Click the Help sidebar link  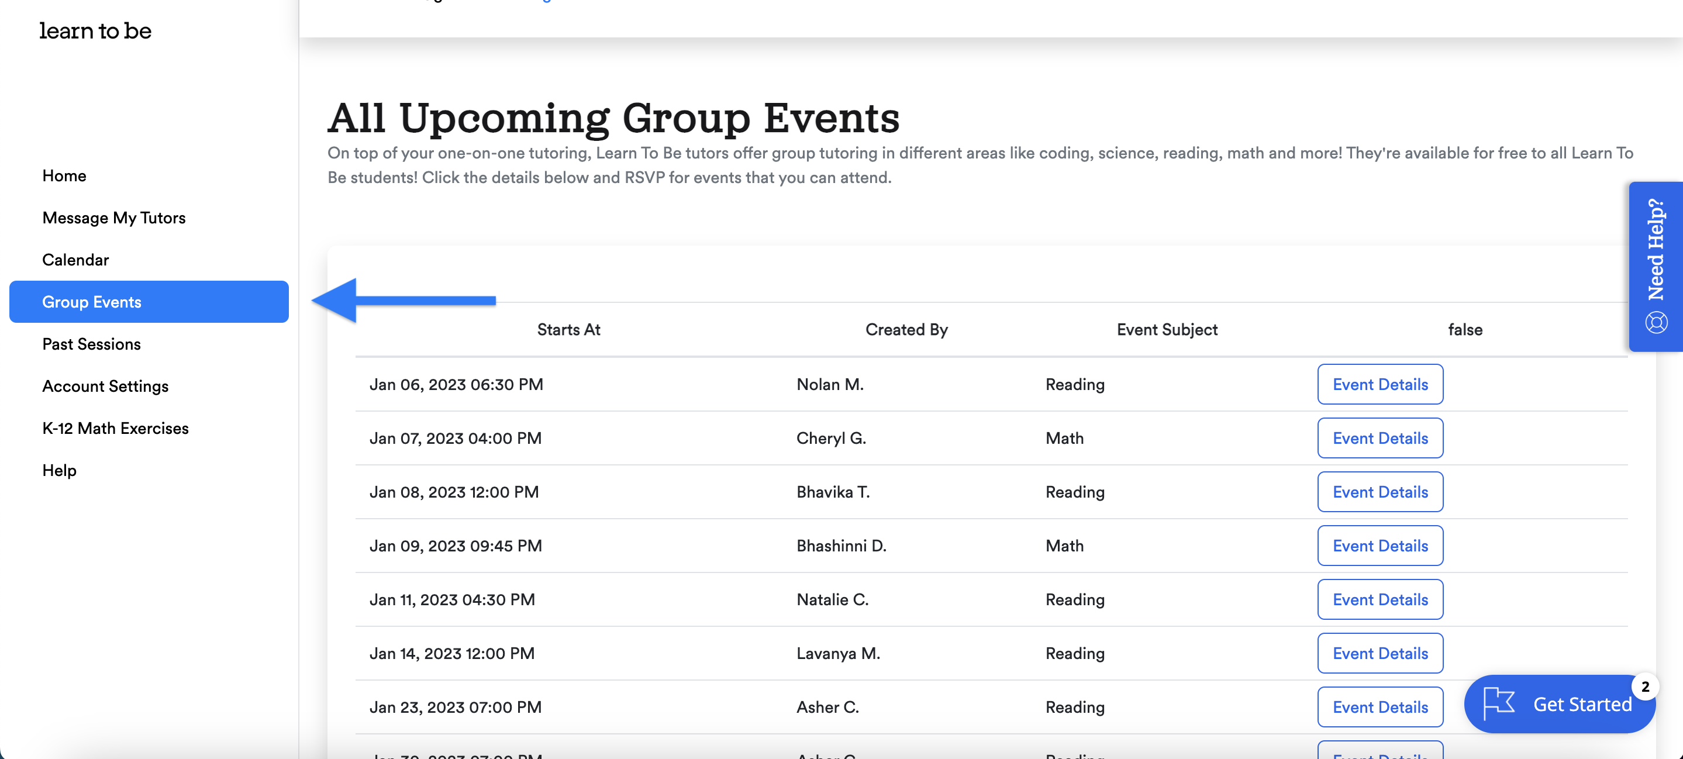pos(60,470)
